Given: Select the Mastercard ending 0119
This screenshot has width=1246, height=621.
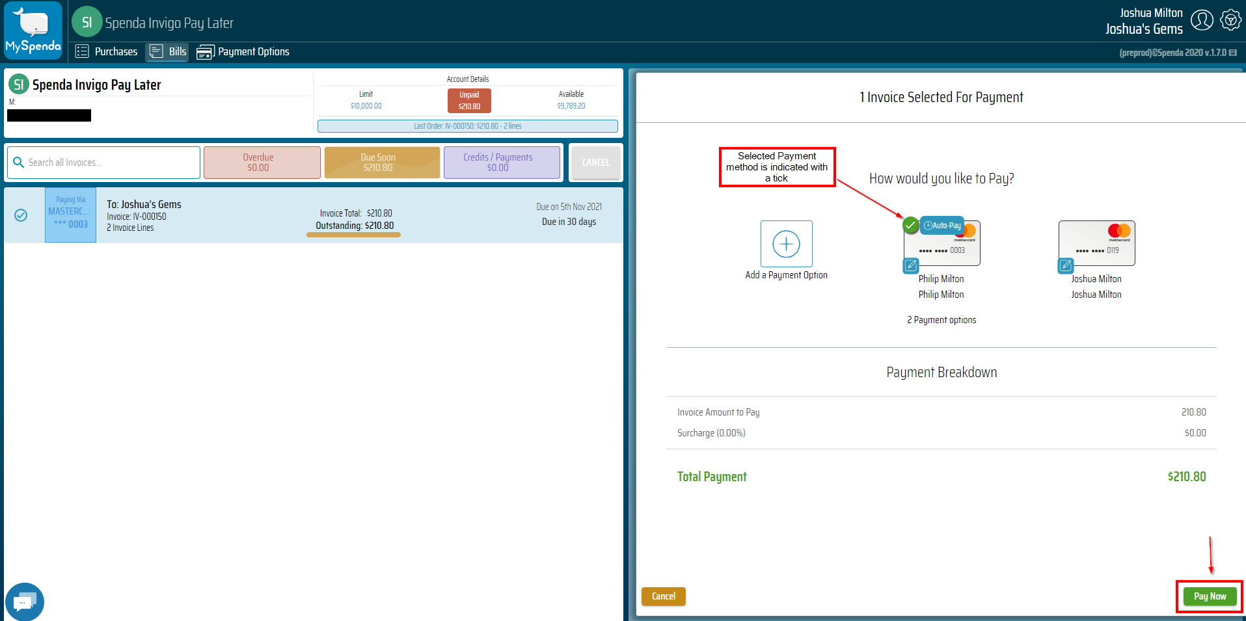Looking at the screenshot, I should tap(1096, 243).
